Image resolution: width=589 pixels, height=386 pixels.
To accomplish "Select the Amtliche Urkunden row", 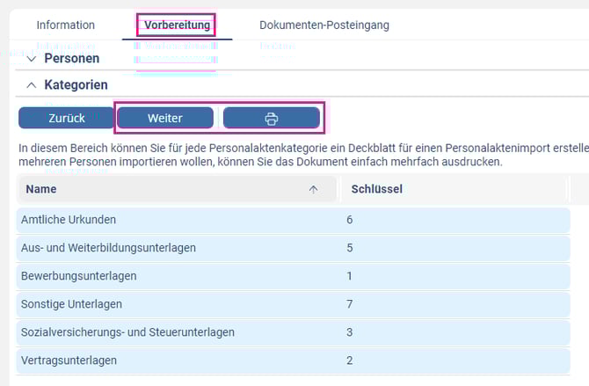I will click(x=69, y=219).
